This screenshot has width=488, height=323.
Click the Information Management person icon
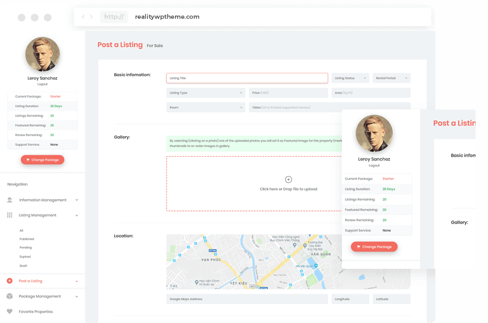(x=10, y=200)
